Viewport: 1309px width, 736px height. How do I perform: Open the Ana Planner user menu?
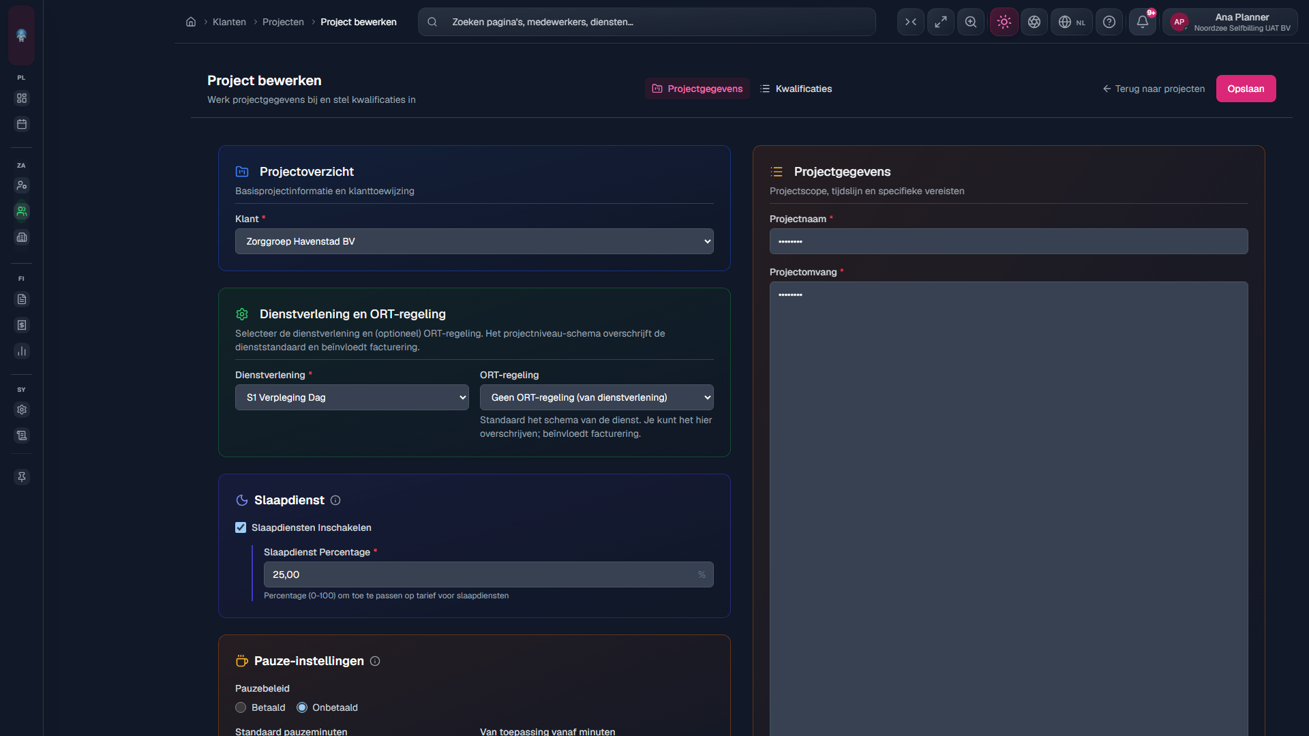coord(1231,22)
